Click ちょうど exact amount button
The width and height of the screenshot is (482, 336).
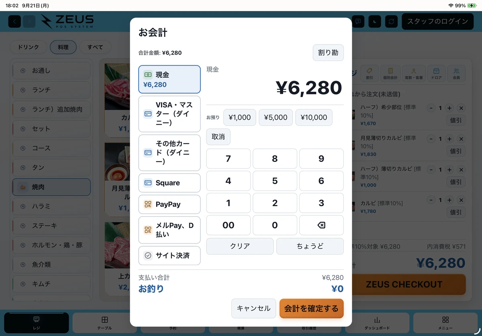tap(310, 246)
